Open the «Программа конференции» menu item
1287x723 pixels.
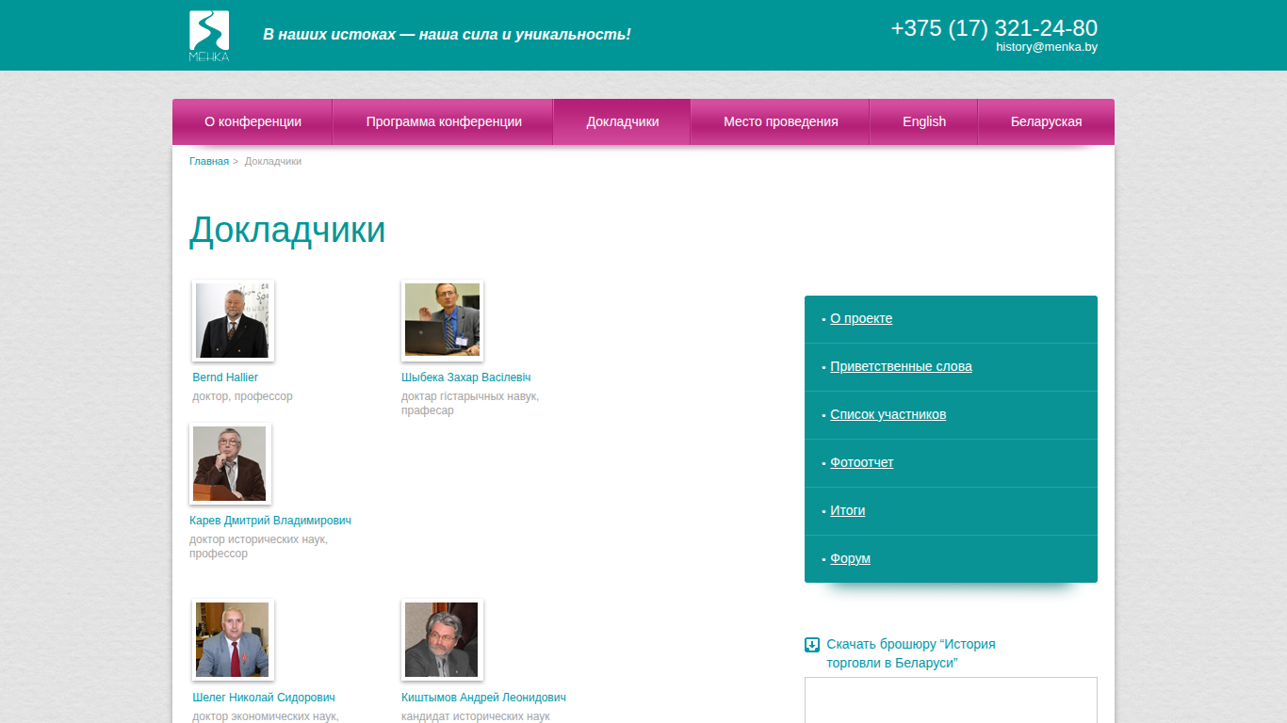444,121
